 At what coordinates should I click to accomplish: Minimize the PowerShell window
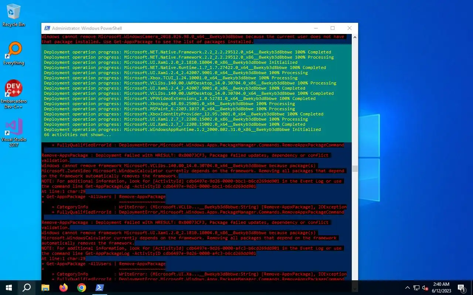[x=316, y=28]
